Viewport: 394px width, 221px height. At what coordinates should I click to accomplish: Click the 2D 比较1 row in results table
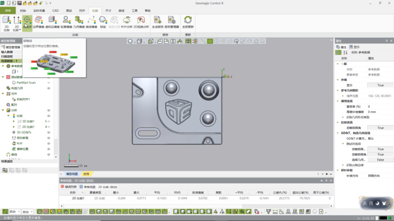click(x=196, y=198)
